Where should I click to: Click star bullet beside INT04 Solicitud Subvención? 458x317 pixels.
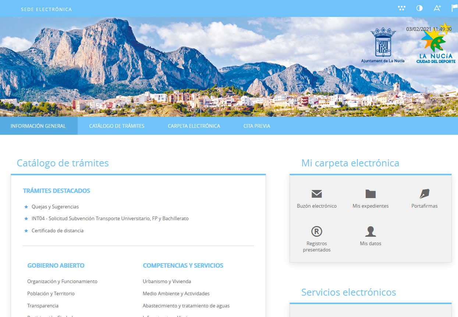tap(26, 219)
